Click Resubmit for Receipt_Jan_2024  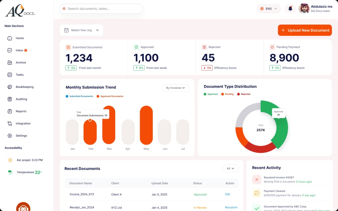pyautogui.click(x=231, y=207)
